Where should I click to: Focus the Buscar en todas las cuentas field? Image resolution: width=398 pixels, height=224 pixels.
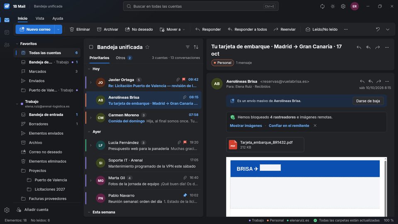click(x=201, y=6)
